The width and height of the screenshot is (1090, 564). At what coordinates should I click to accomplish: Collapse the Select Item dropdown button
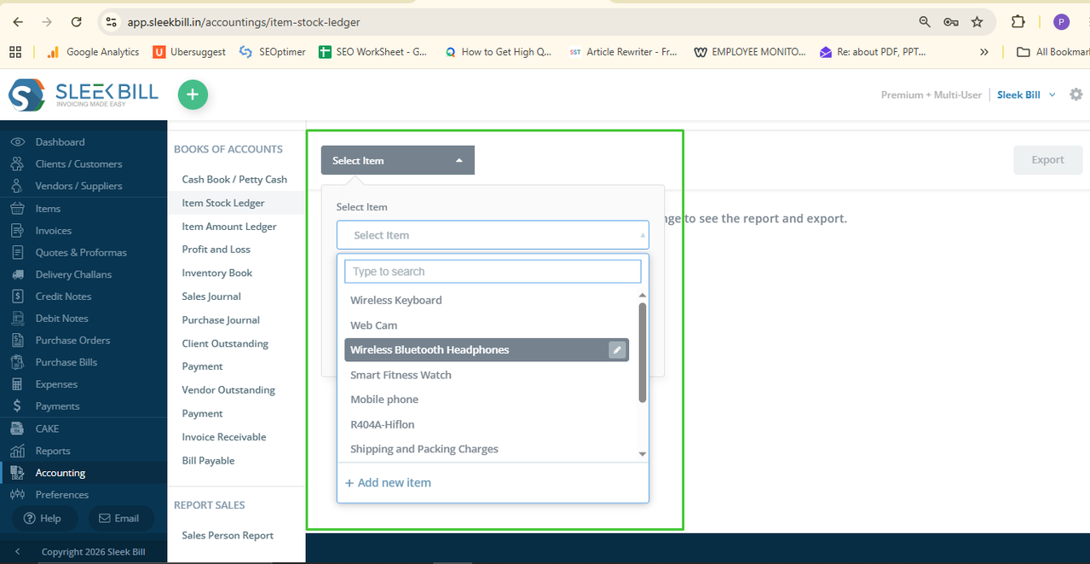pyautogui.click(x=398, y=160)
